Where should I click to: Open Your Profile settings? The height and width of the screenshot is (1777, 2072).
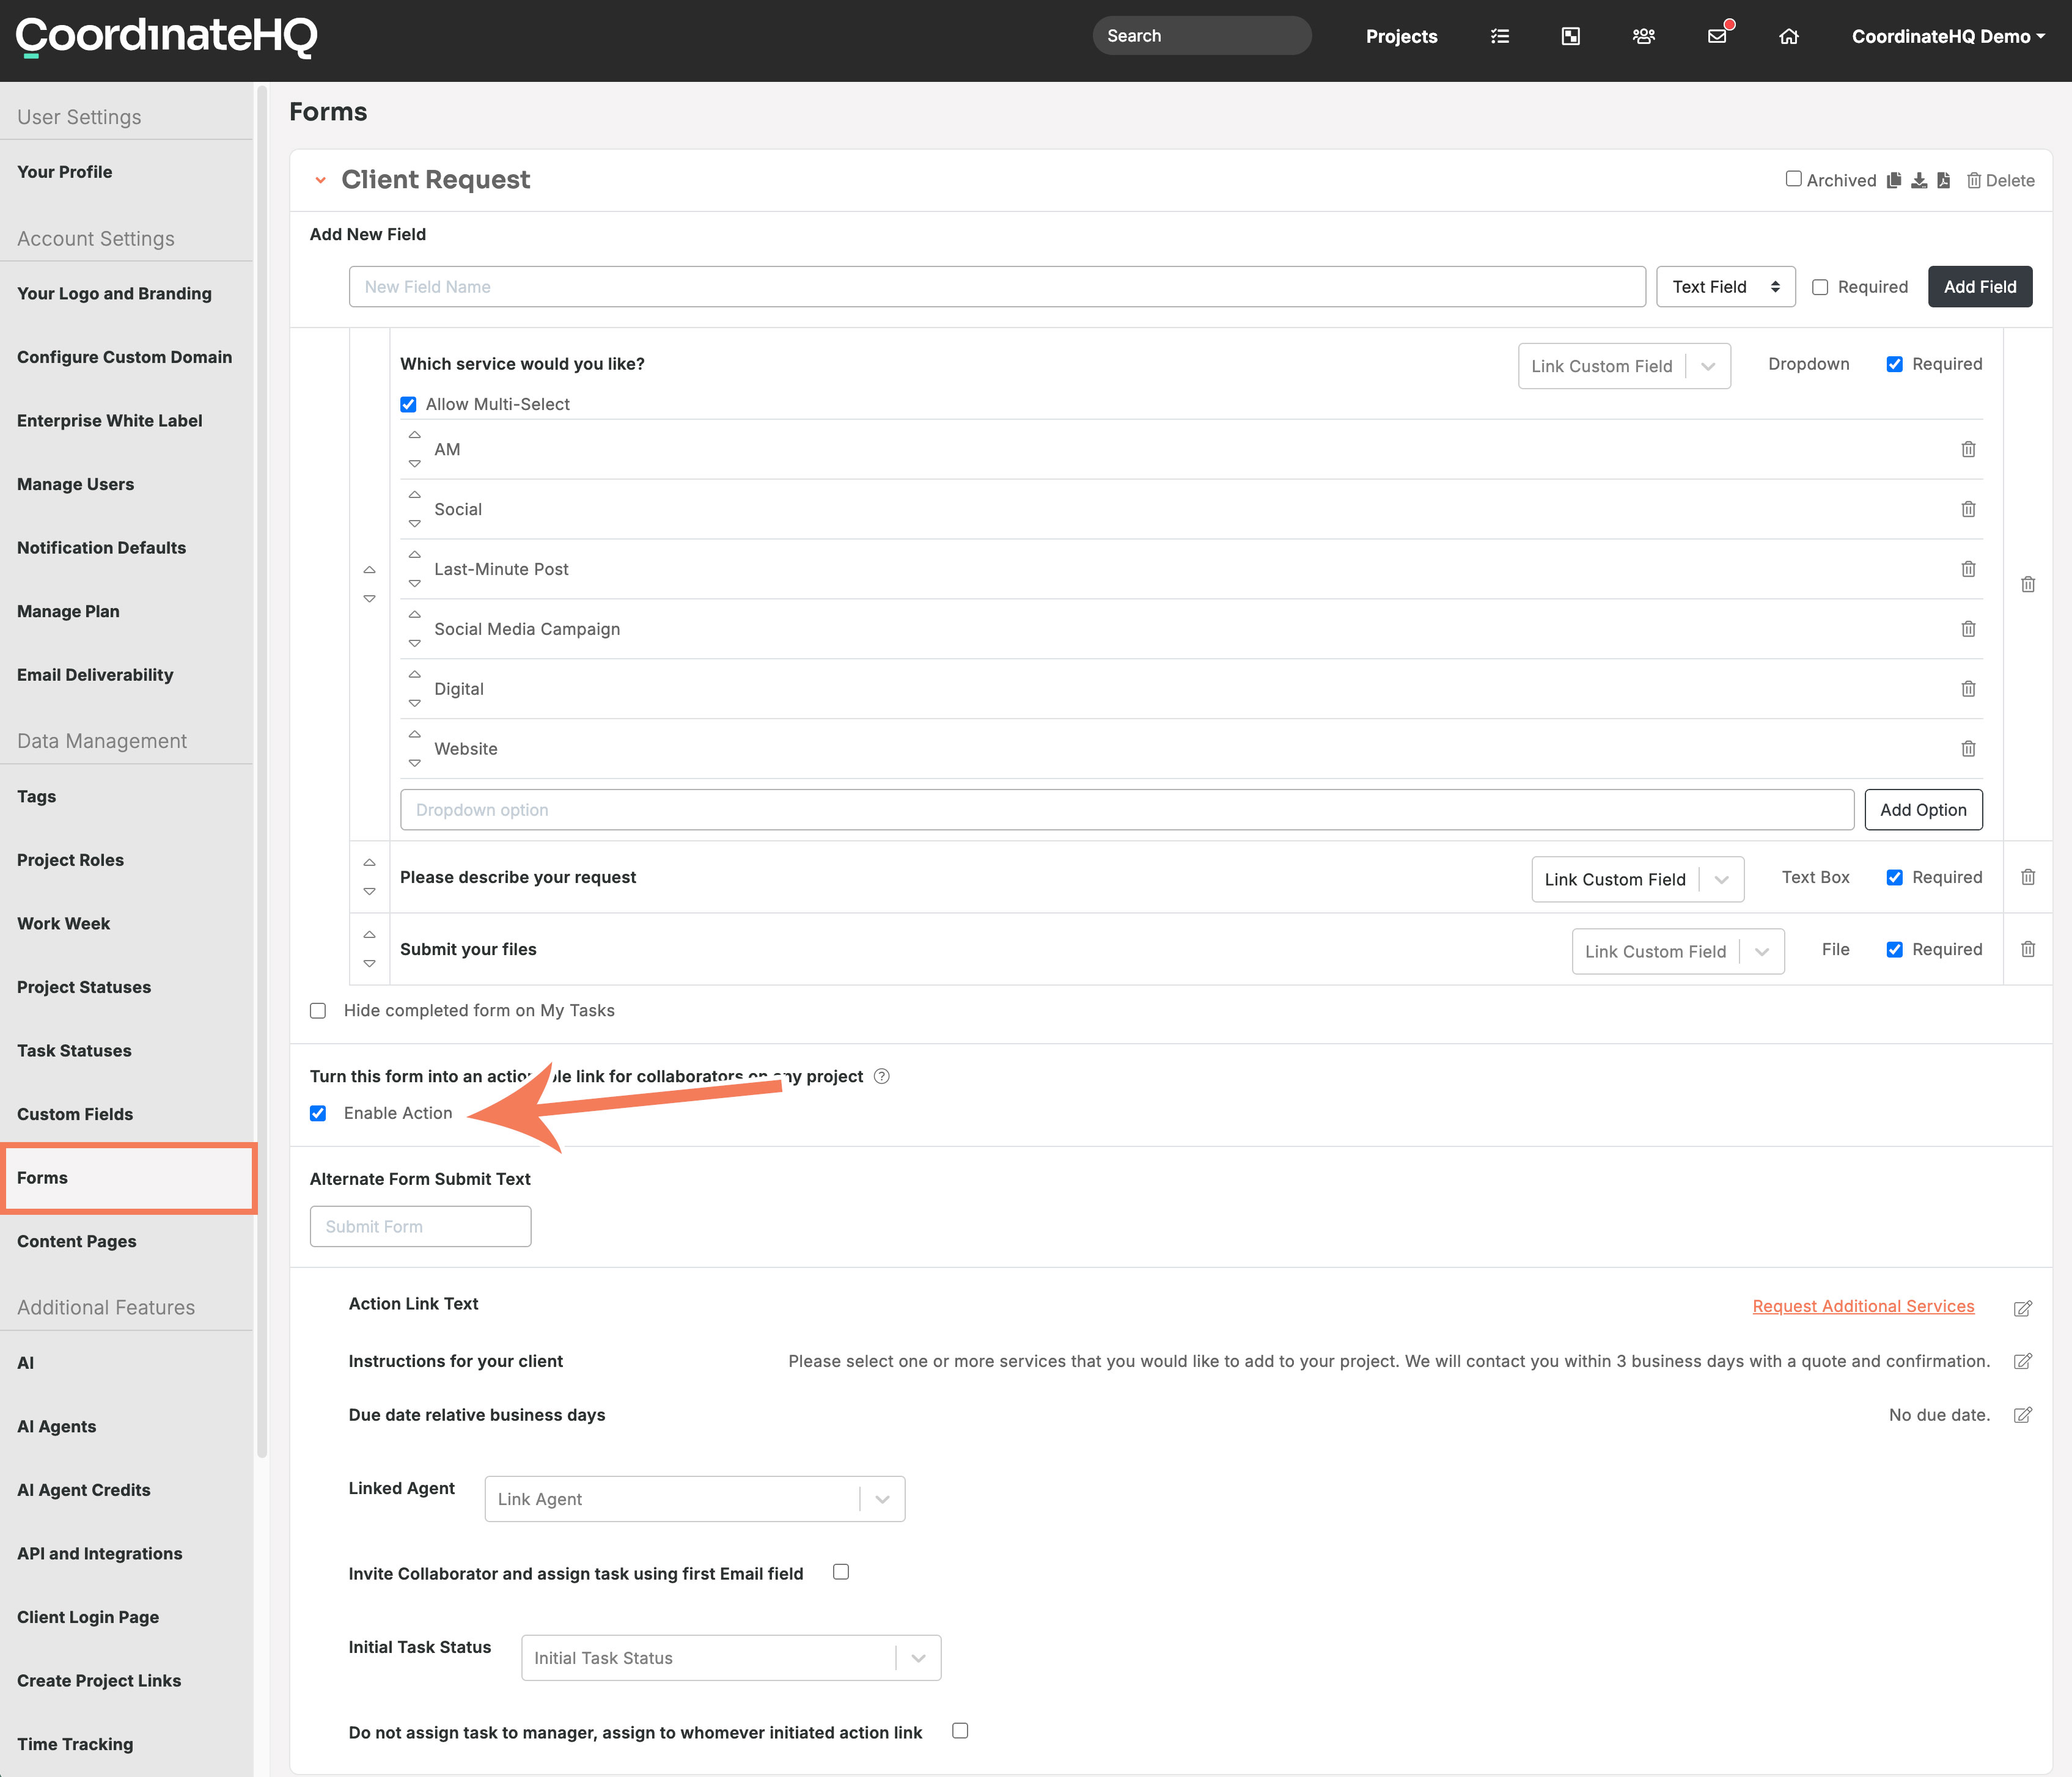coord(64,172)
